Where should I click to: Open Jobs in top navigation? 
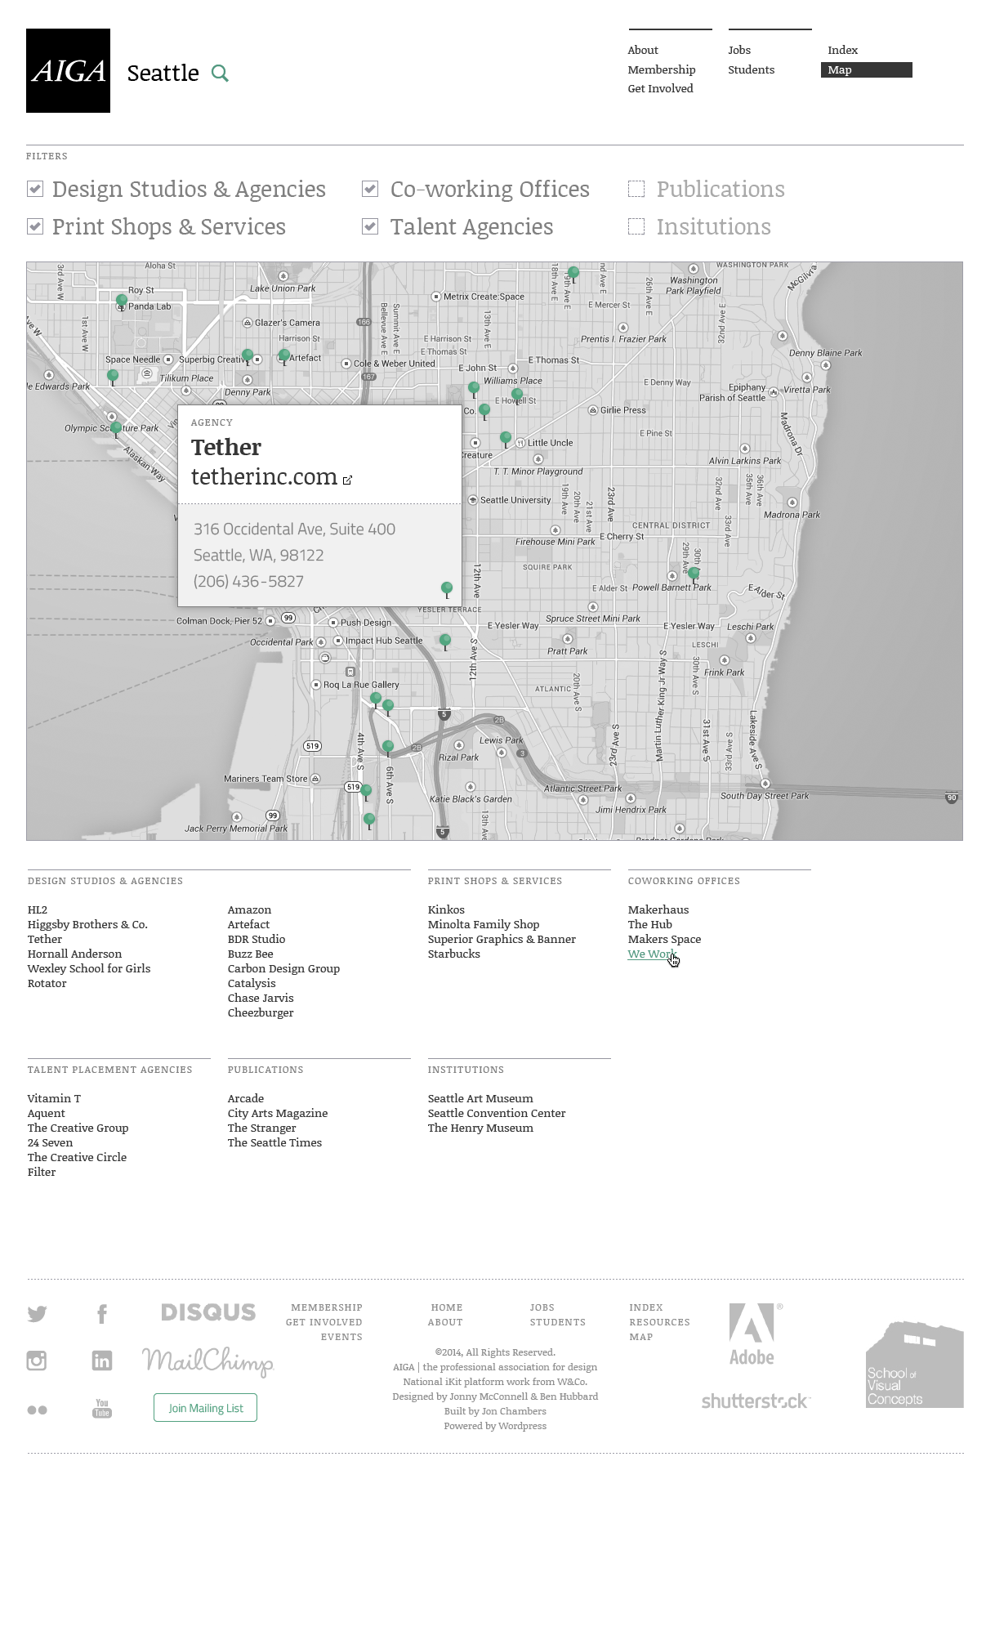[739, 50]
